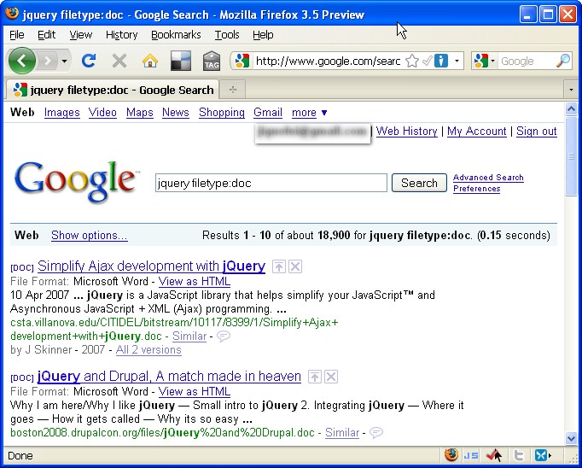Open the Tools menu
This screenshot has height=468, width=582.
[x=227, y=35]
